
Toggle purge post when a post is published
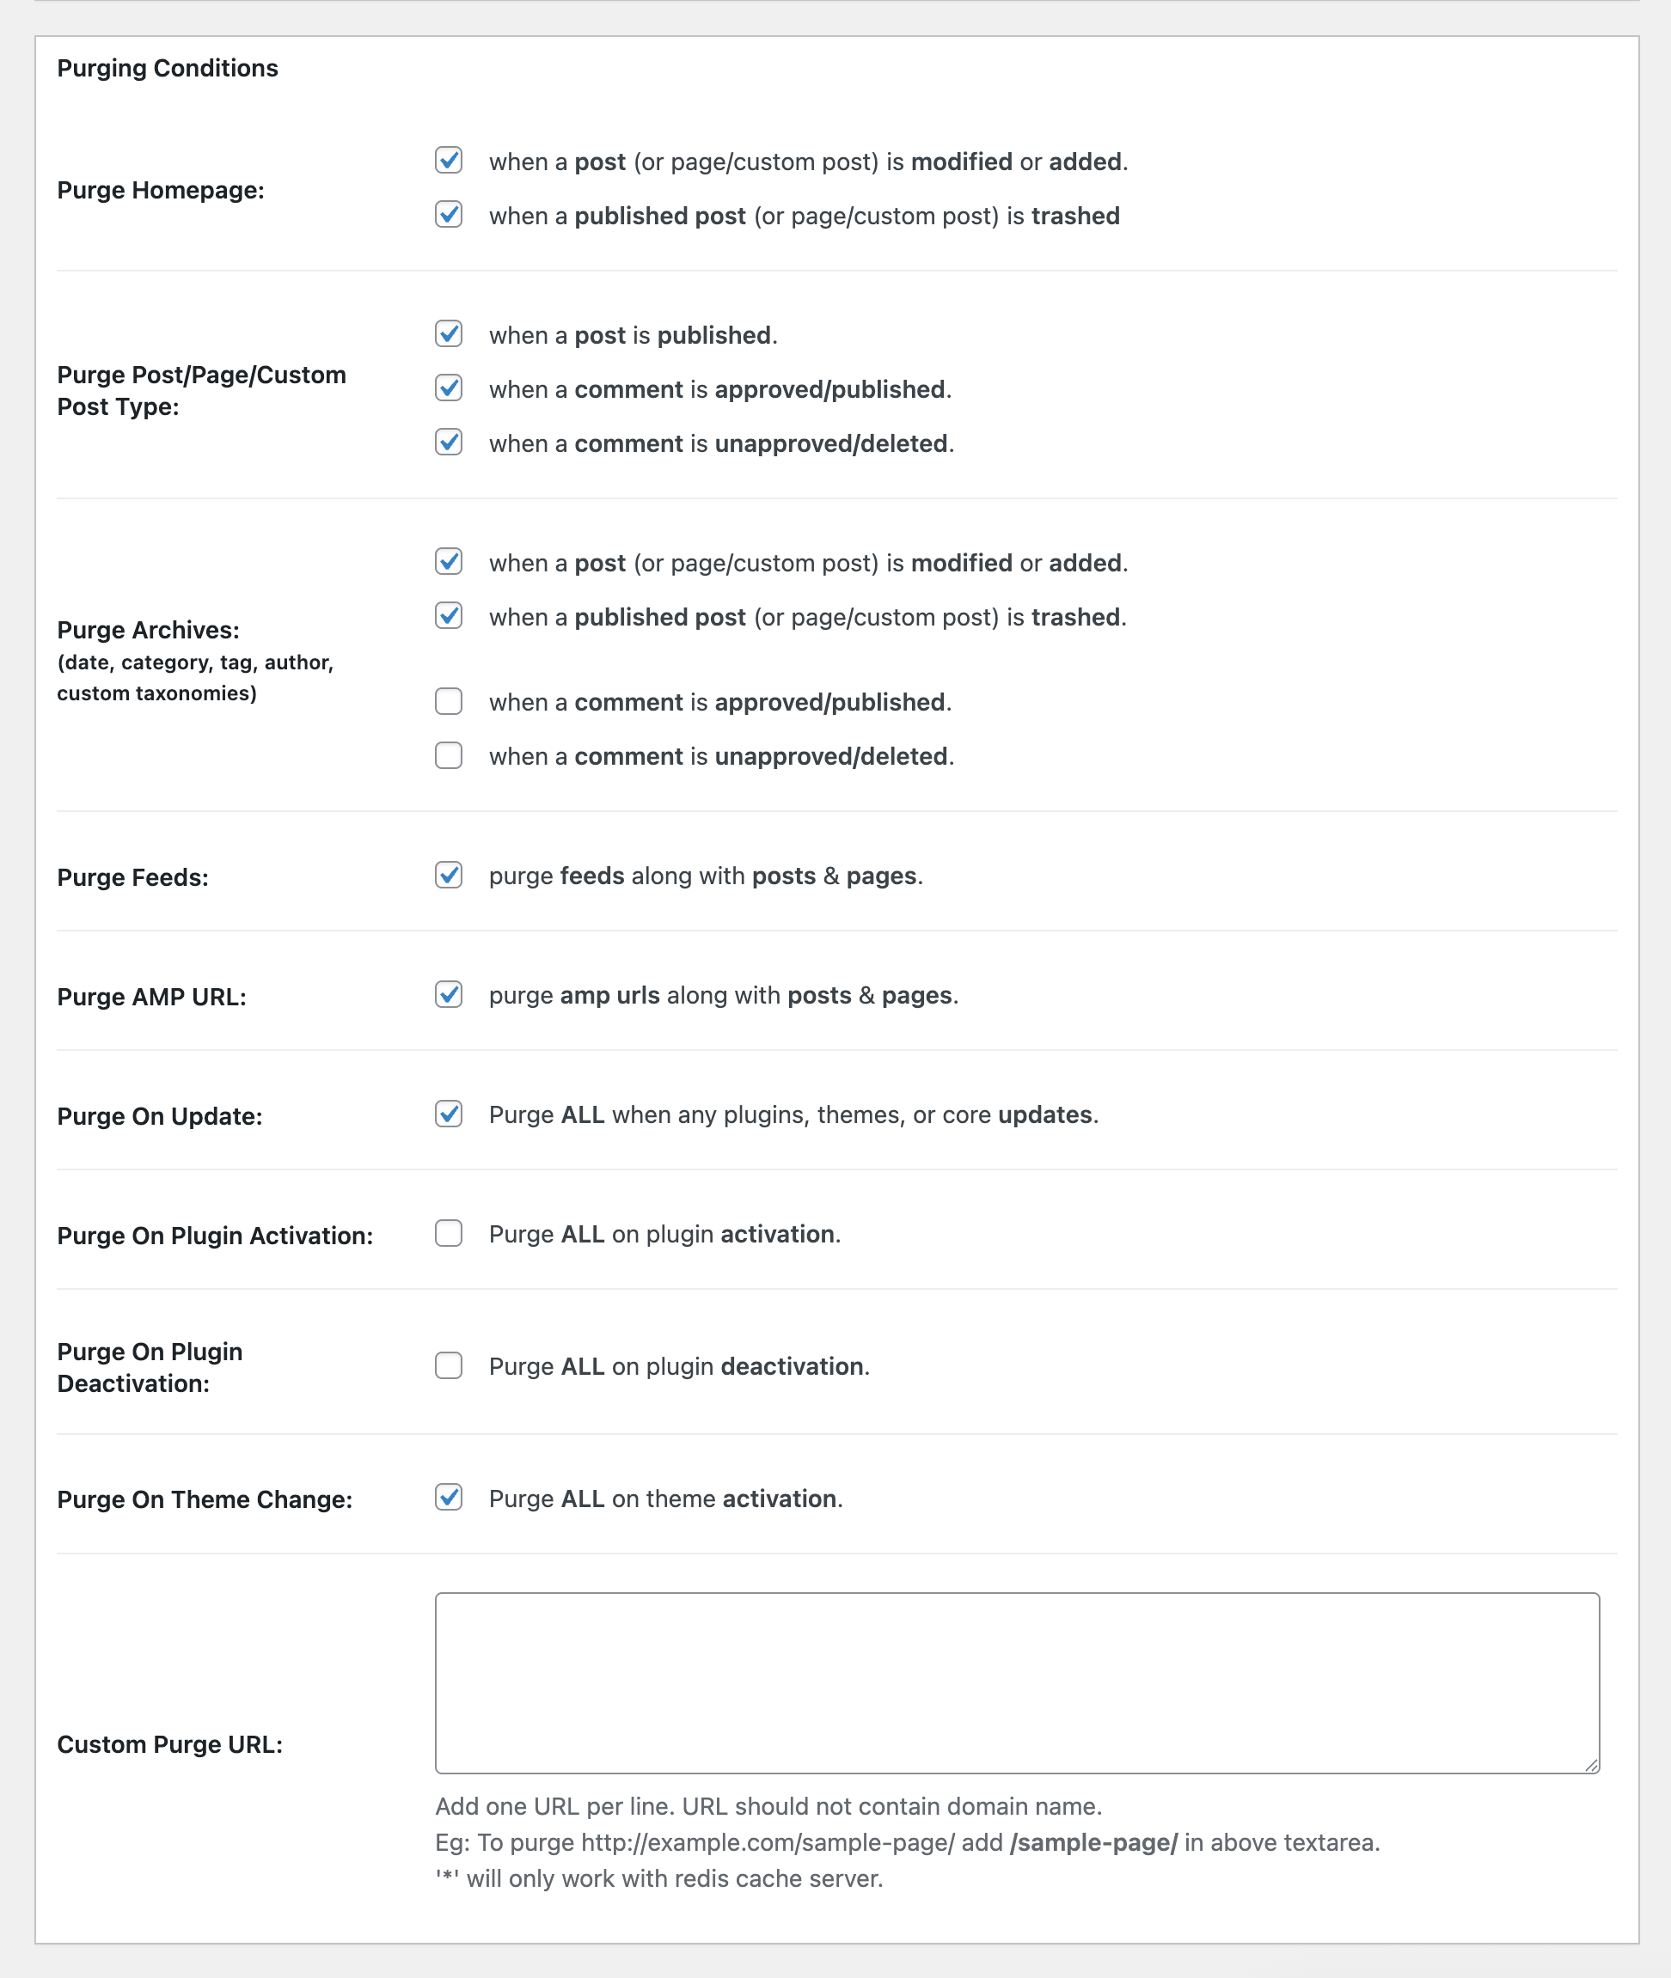(448, 333)
